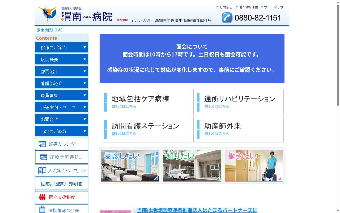Open 当地のご紹介 menu item
340x213 pixels.
(x=62, y=131)
